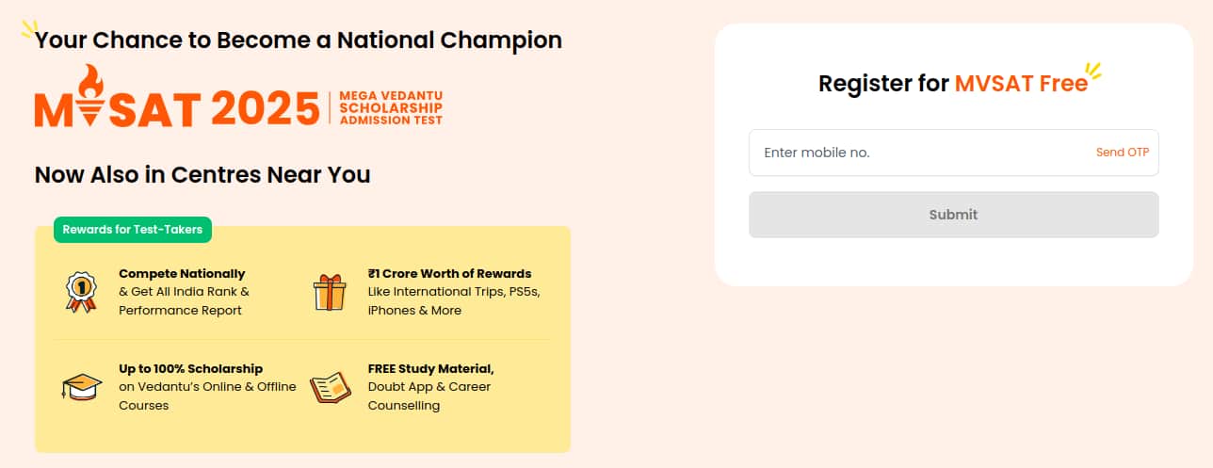This screenshot has height=468, width=1213.
Task: Click the medal rank badge icon
Action: [x=80, y=291]
